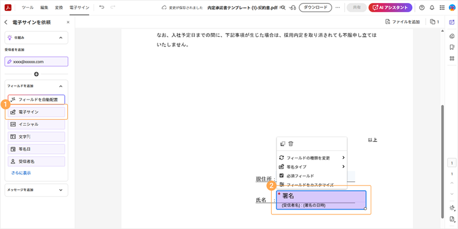Open the three-dot more options menu
This screenshot has width=458, height=229.
[338, 7]
